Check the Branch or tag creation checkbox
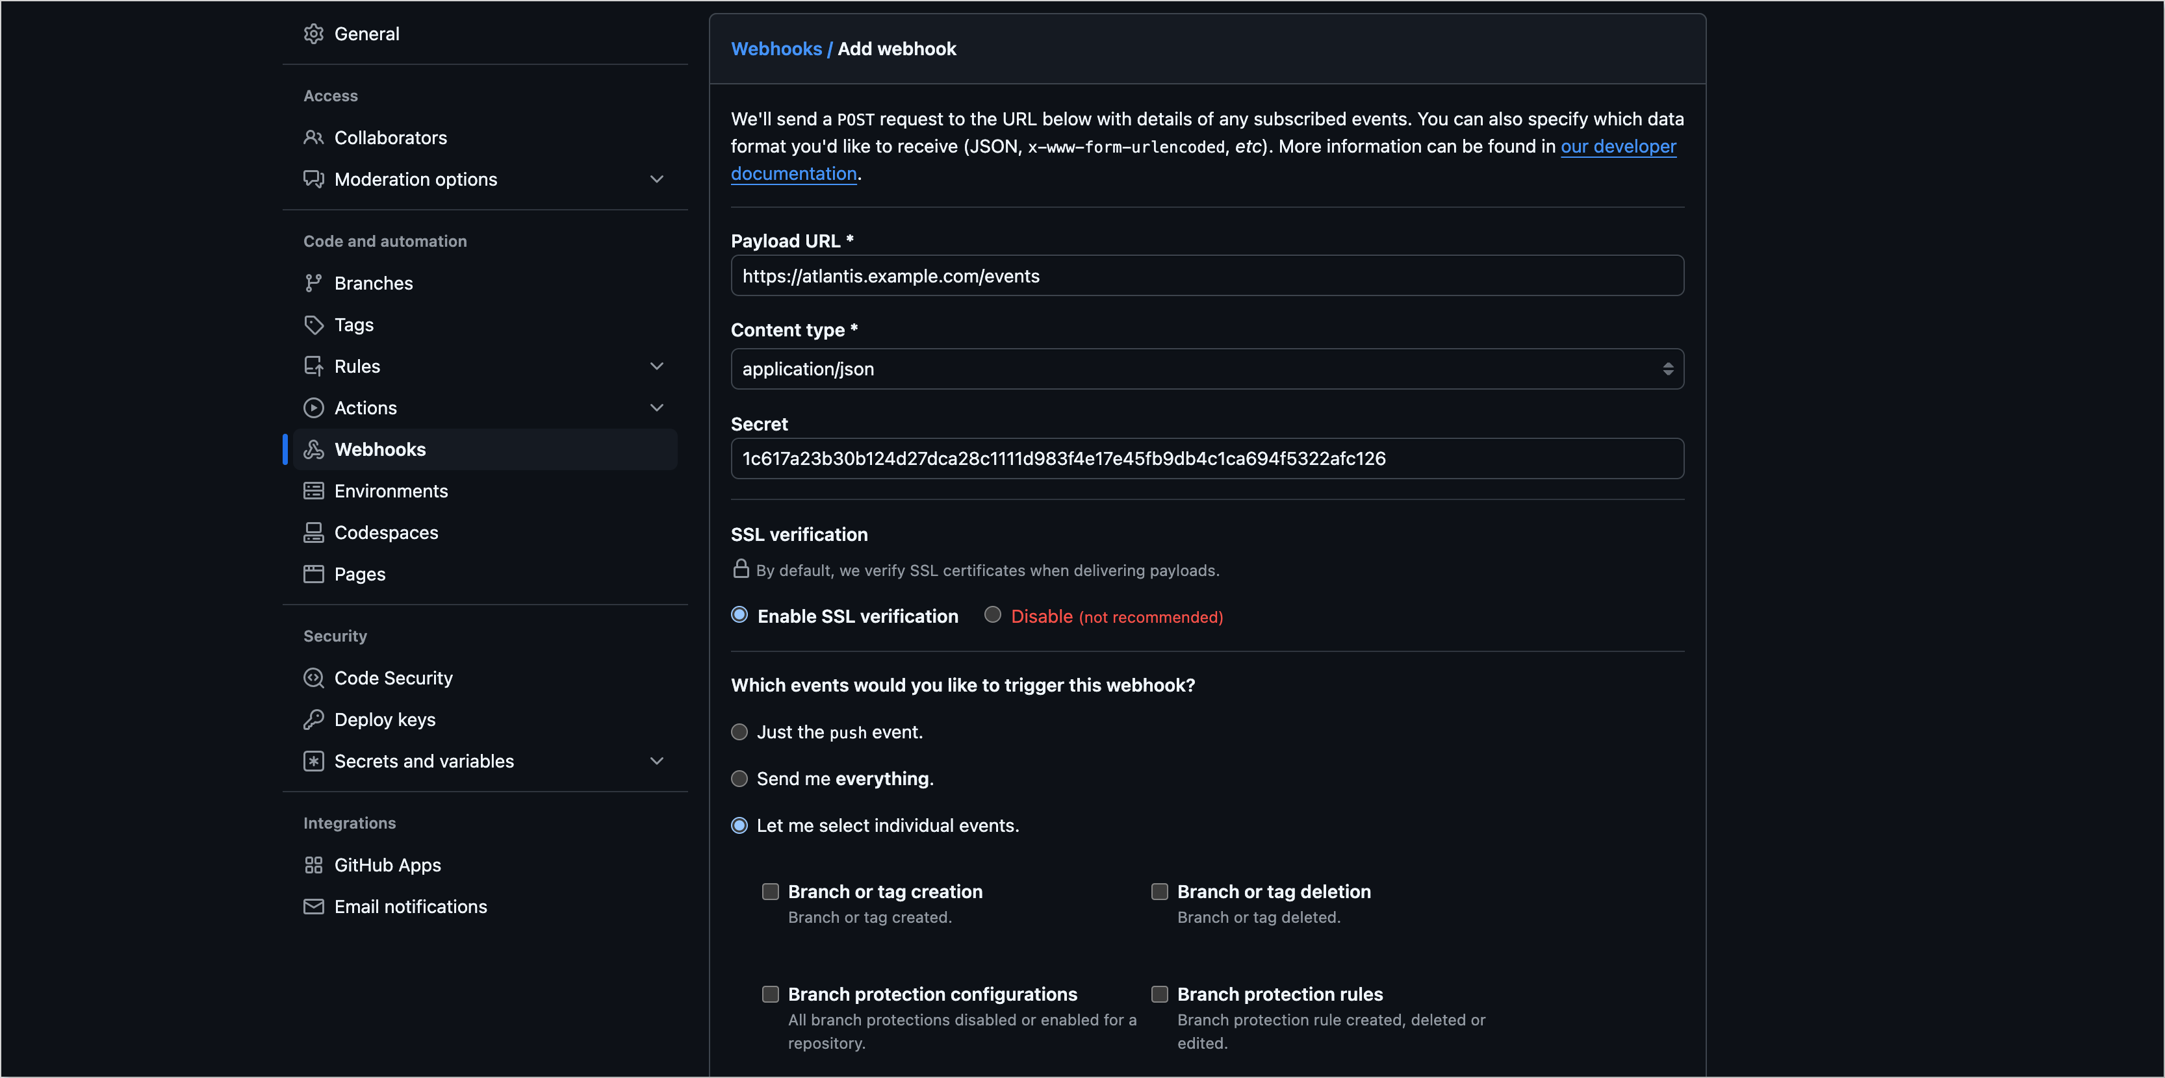The width and height of the screenshot is (2165, 1078). 770,892
